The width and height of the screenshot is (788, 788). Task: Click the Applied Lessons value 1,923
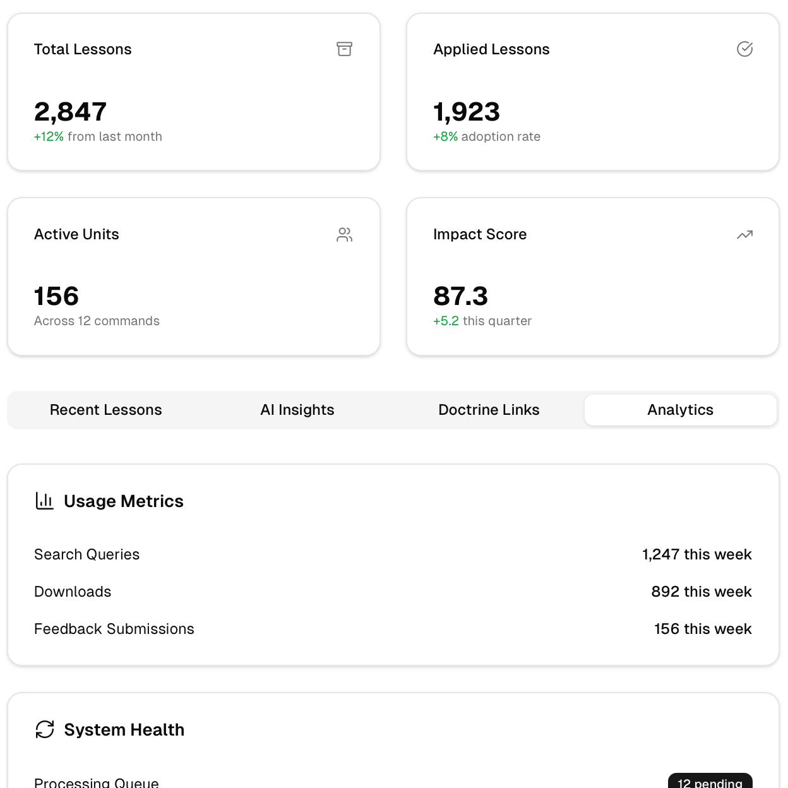click(467, 112)
